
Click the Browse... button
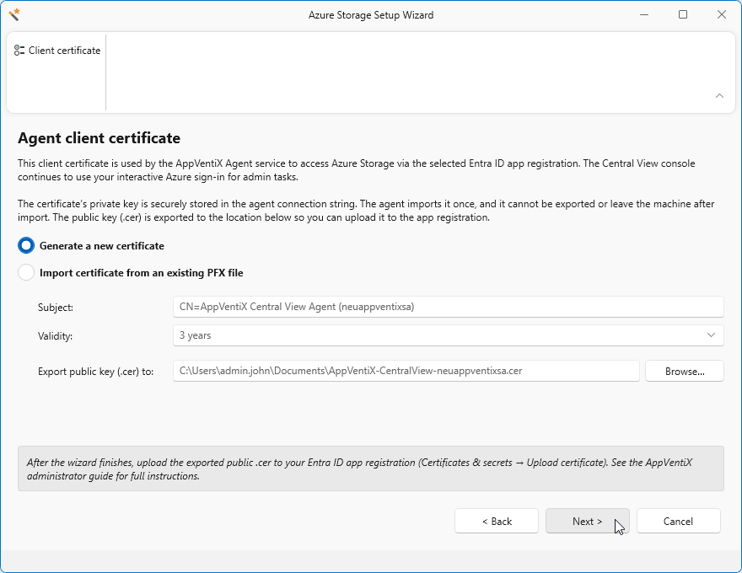click(685, 371)
